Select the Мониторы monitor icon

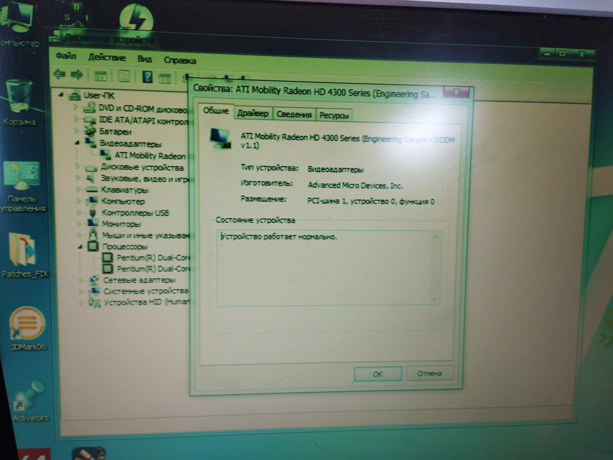(x=93, y=223)
